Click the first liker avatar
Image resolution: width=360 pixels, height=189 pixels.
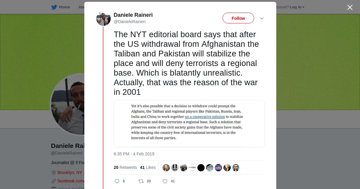coord(166,168)
